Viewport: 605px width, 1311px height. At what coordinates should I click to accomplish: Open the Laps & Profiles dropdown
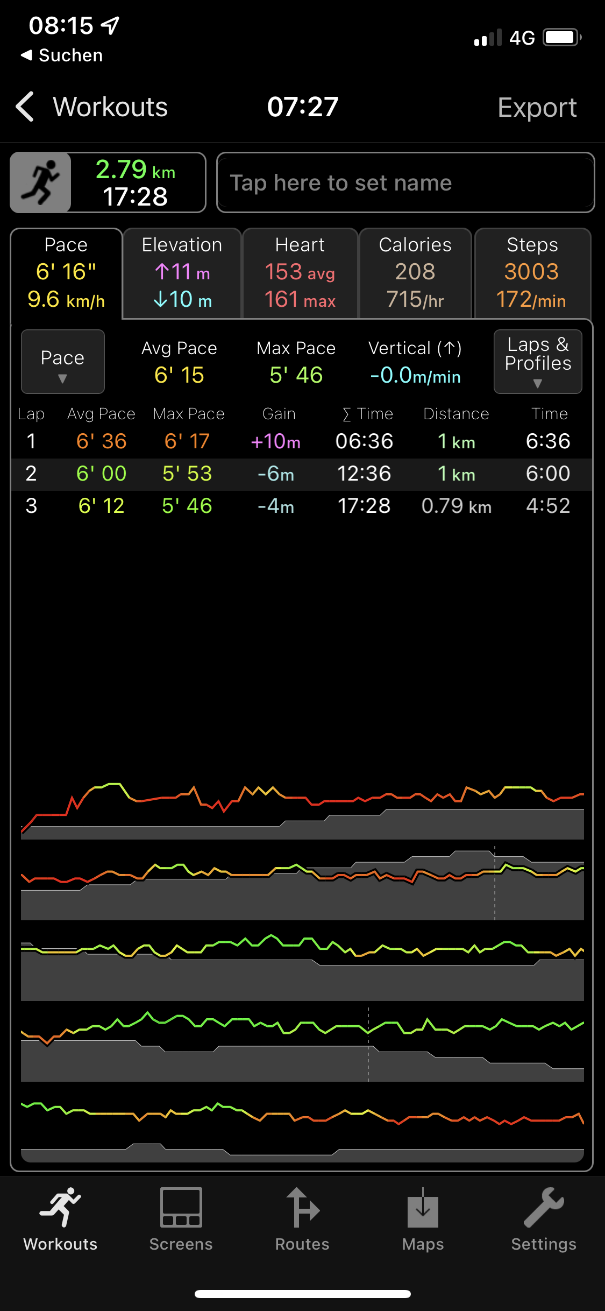[538, 362]
